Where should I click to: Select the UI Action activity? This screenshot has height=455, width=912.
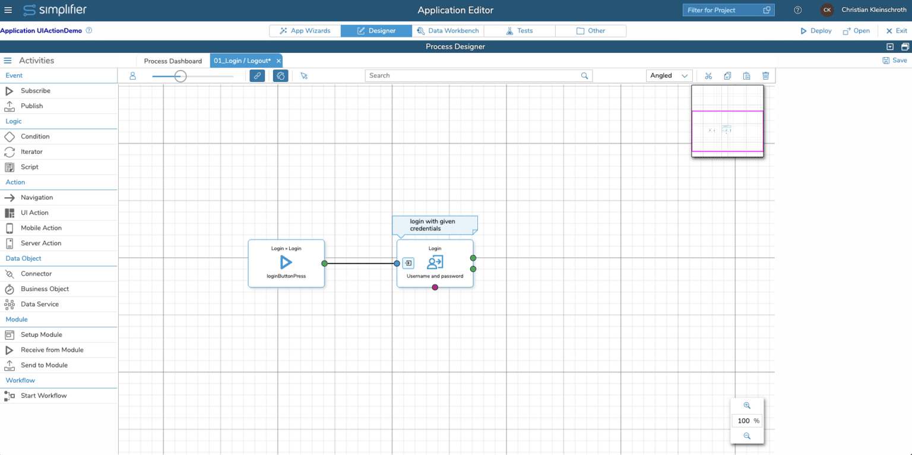(x=59, y=213)
